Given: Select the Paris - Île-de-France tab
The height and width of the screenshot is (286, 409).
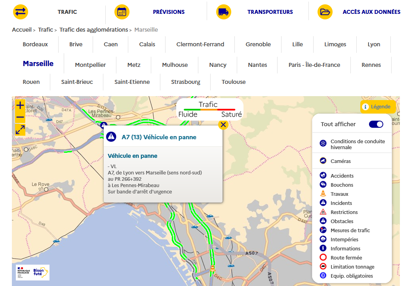Looking at the screenshot, I should (314, 65).
